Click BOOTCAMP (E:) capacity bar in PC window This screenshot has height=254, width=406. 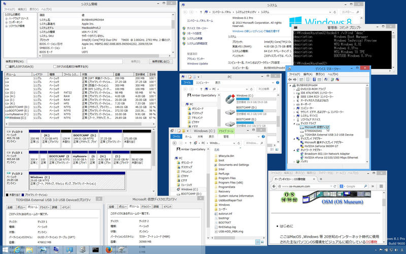click(x=256, y=122)
